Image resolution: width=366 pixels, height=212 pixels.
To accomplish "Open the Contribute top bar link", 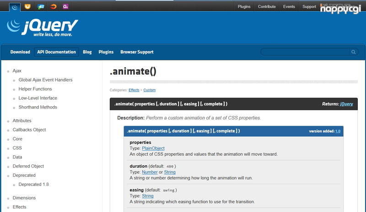I will coord(267,6).
